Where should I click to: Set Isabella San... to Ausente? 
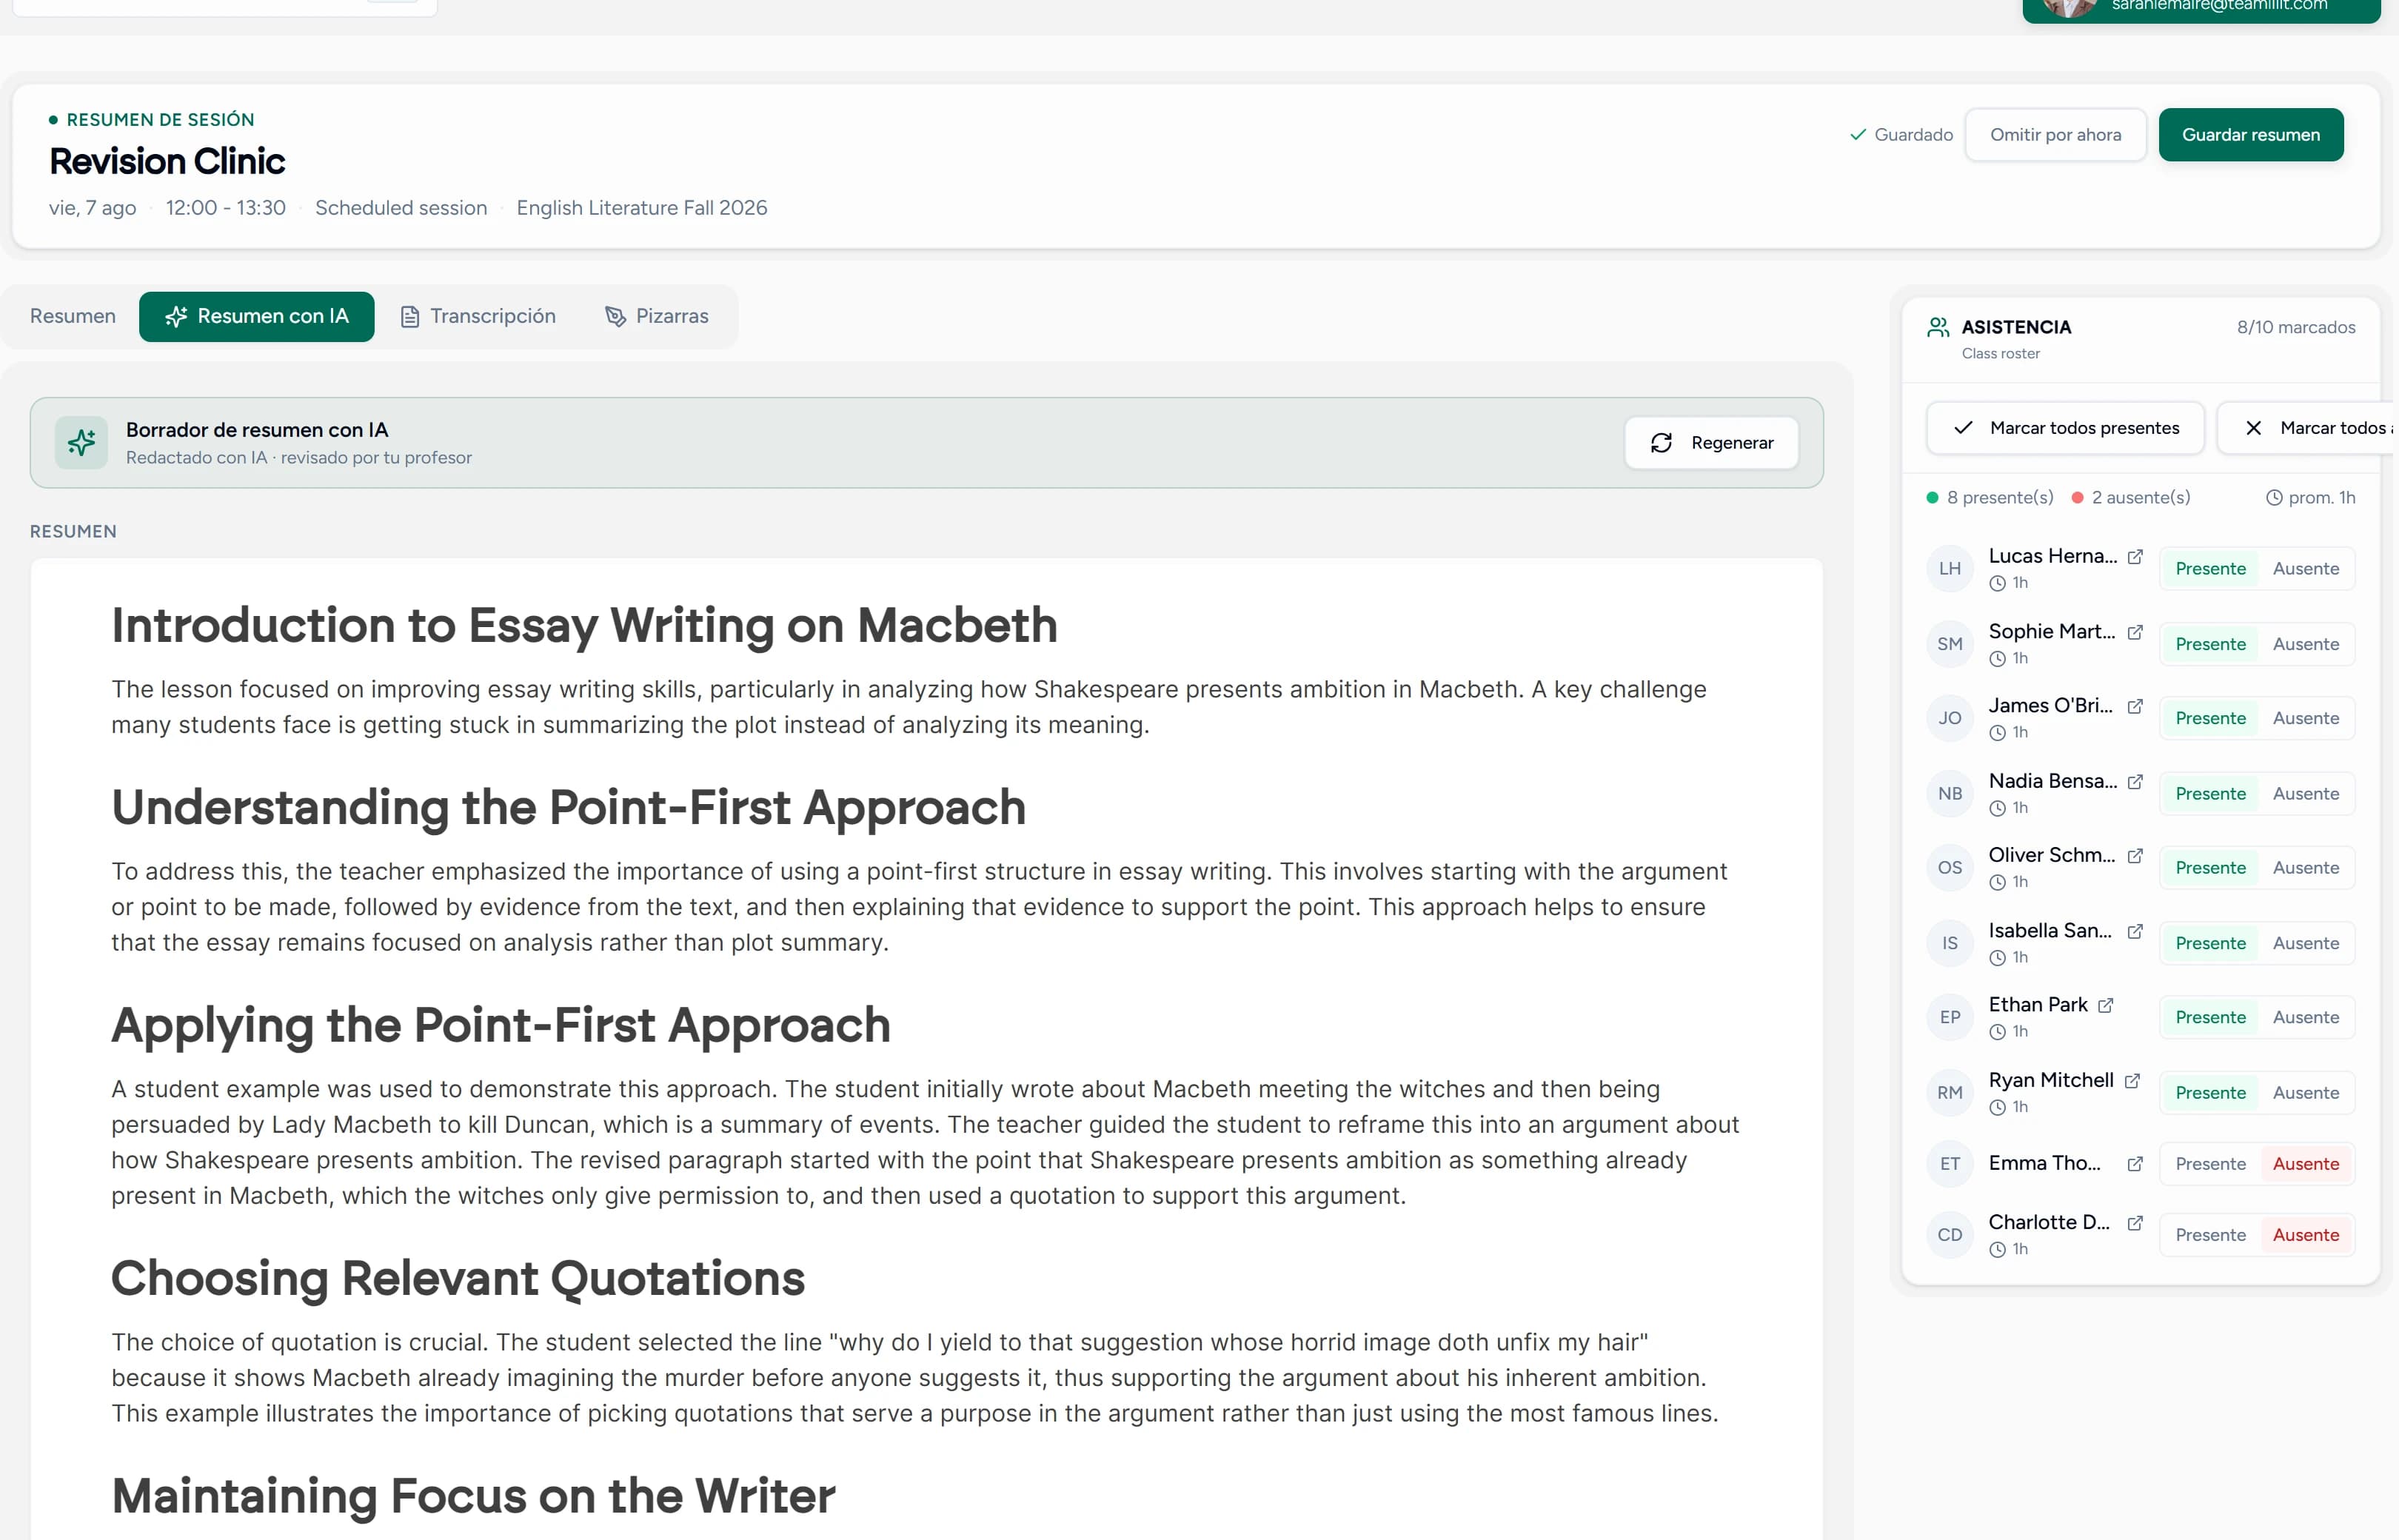(2306, 943)
